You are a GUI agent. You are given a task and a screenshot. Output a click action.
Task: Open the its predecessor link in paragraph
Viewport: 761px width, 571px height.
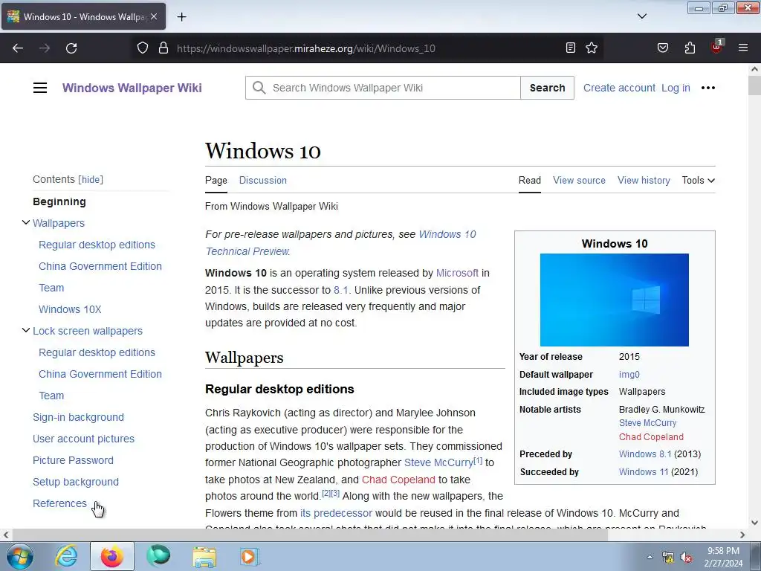[336, 513]
